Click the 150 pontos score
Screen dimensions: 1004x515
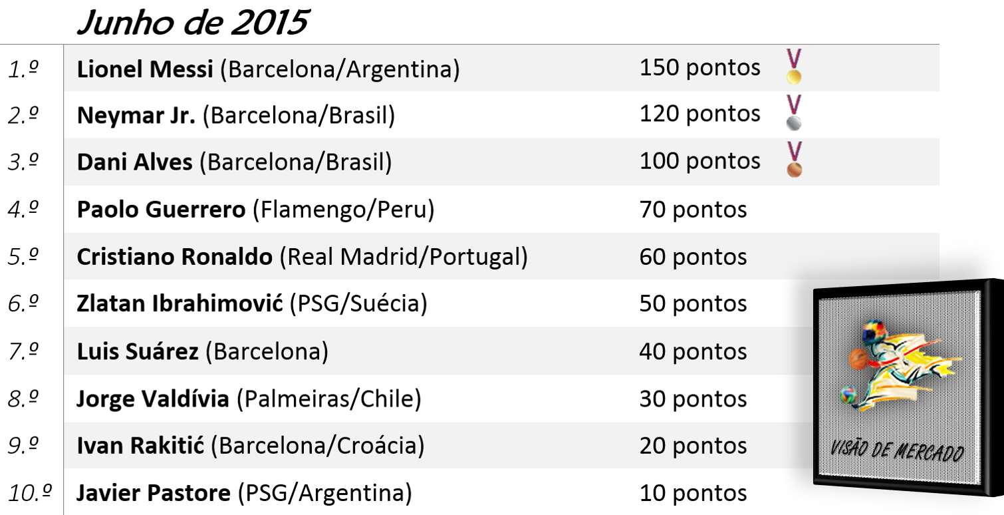(x=699, y=67)
